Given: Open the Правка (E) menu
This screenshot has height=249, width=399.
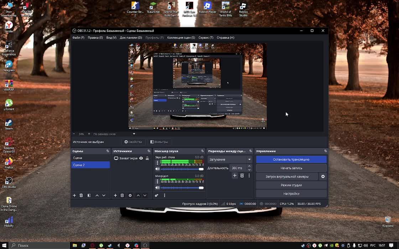Looking at the screenshot, I should click(95, 38).
